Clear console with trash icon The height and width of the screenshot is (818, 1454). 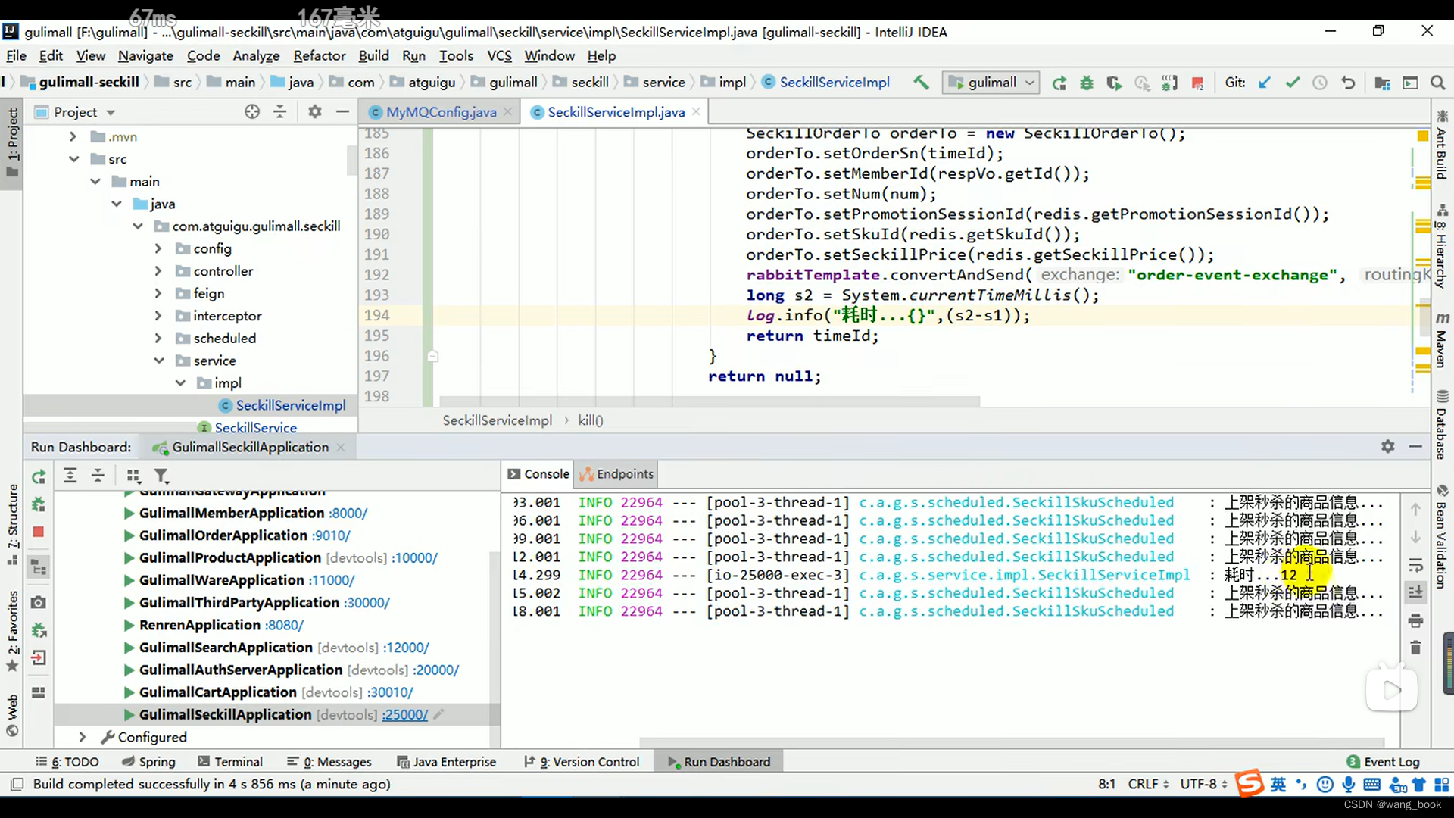[x=1415, y=648]
